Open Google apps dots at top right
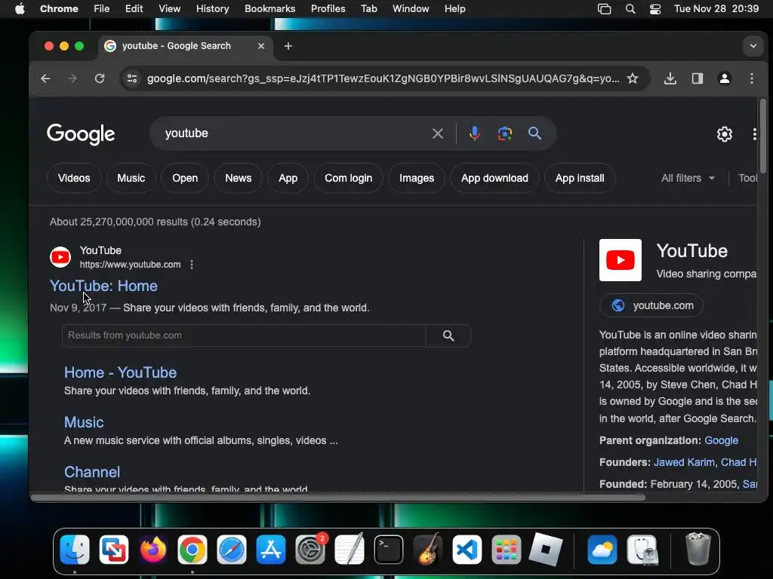The height and width of the screenshot is (579, 773). coord(754,134)
